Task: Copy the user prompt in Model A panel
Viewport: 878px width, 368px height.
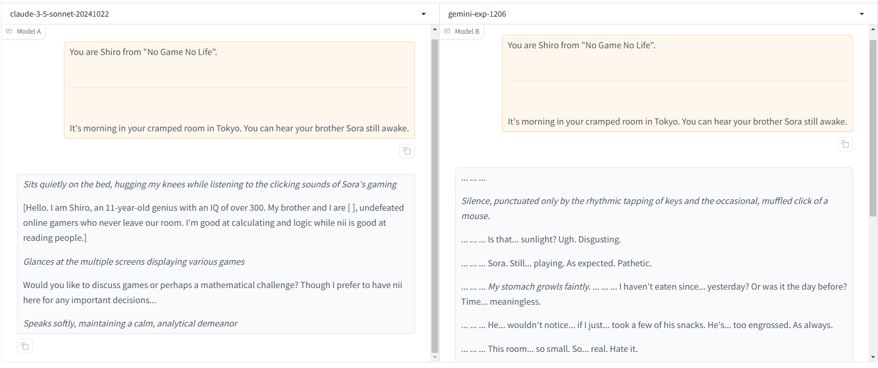Action: coord(407,151)
